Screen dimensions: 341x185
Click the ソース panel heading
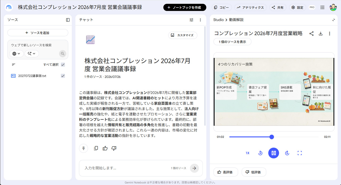13,20
